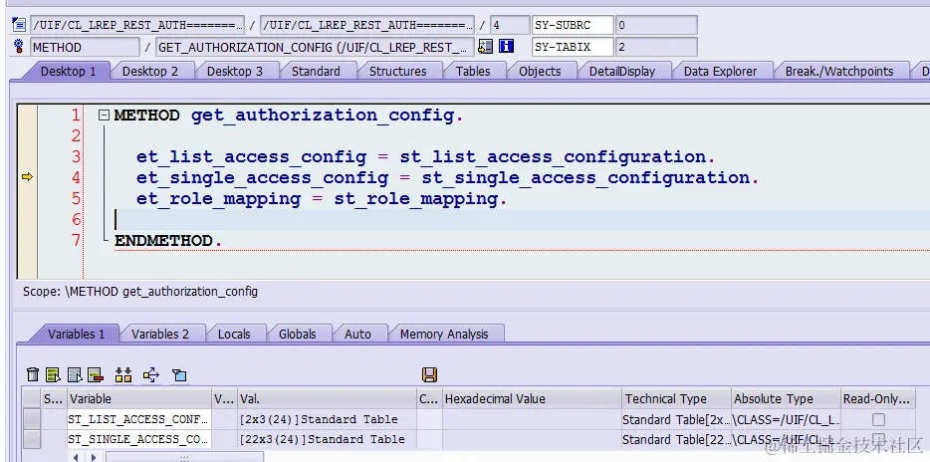The width and height of the screenshot is (930, 462).
Task: Open the Tables tab
Action: (473, 71)
